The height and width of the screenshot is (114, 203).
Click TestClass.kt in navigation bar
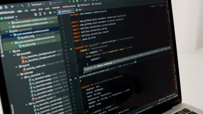84,5
